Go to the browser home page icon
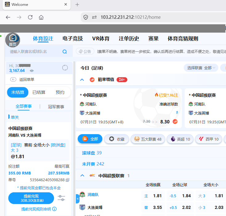Screen dimensions: 226x216 coord(41,18)
